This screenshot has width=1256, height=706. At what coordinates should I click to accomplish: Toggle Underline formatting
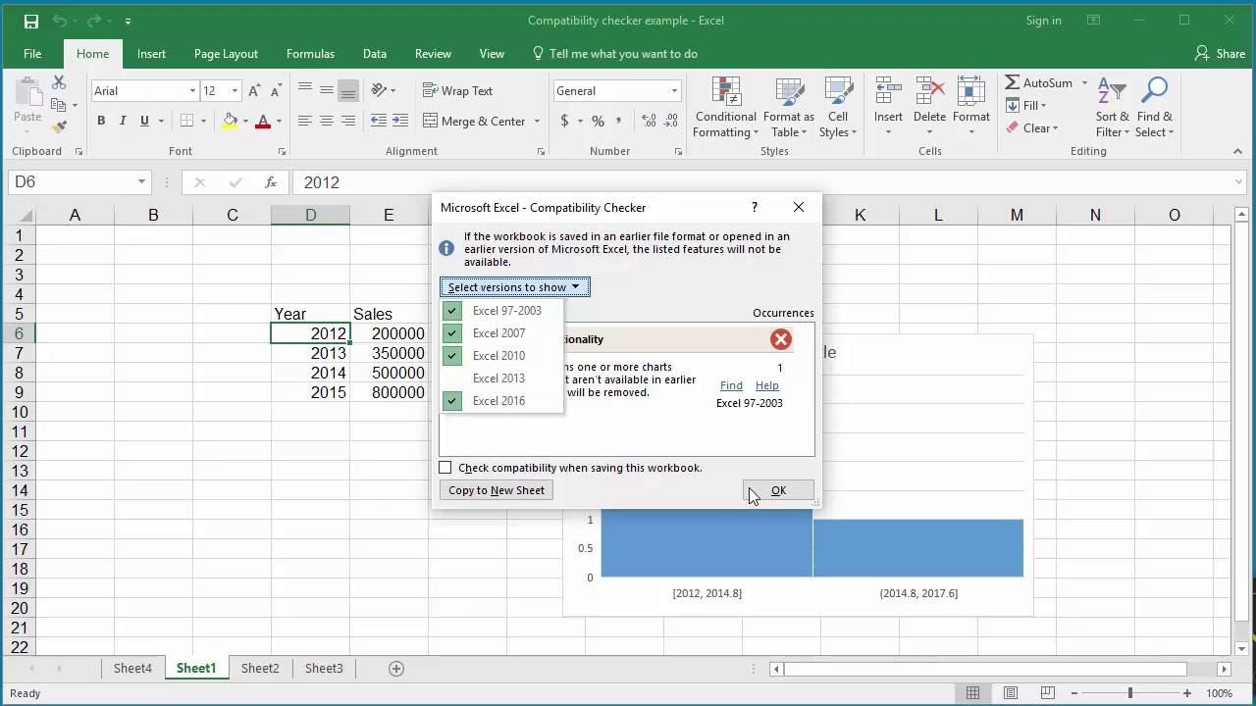point(144,121)
